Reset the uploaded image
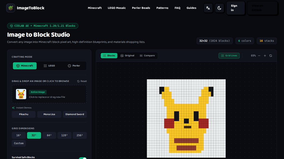The width and height of the screenshot is (284, 159). (82, 81)
